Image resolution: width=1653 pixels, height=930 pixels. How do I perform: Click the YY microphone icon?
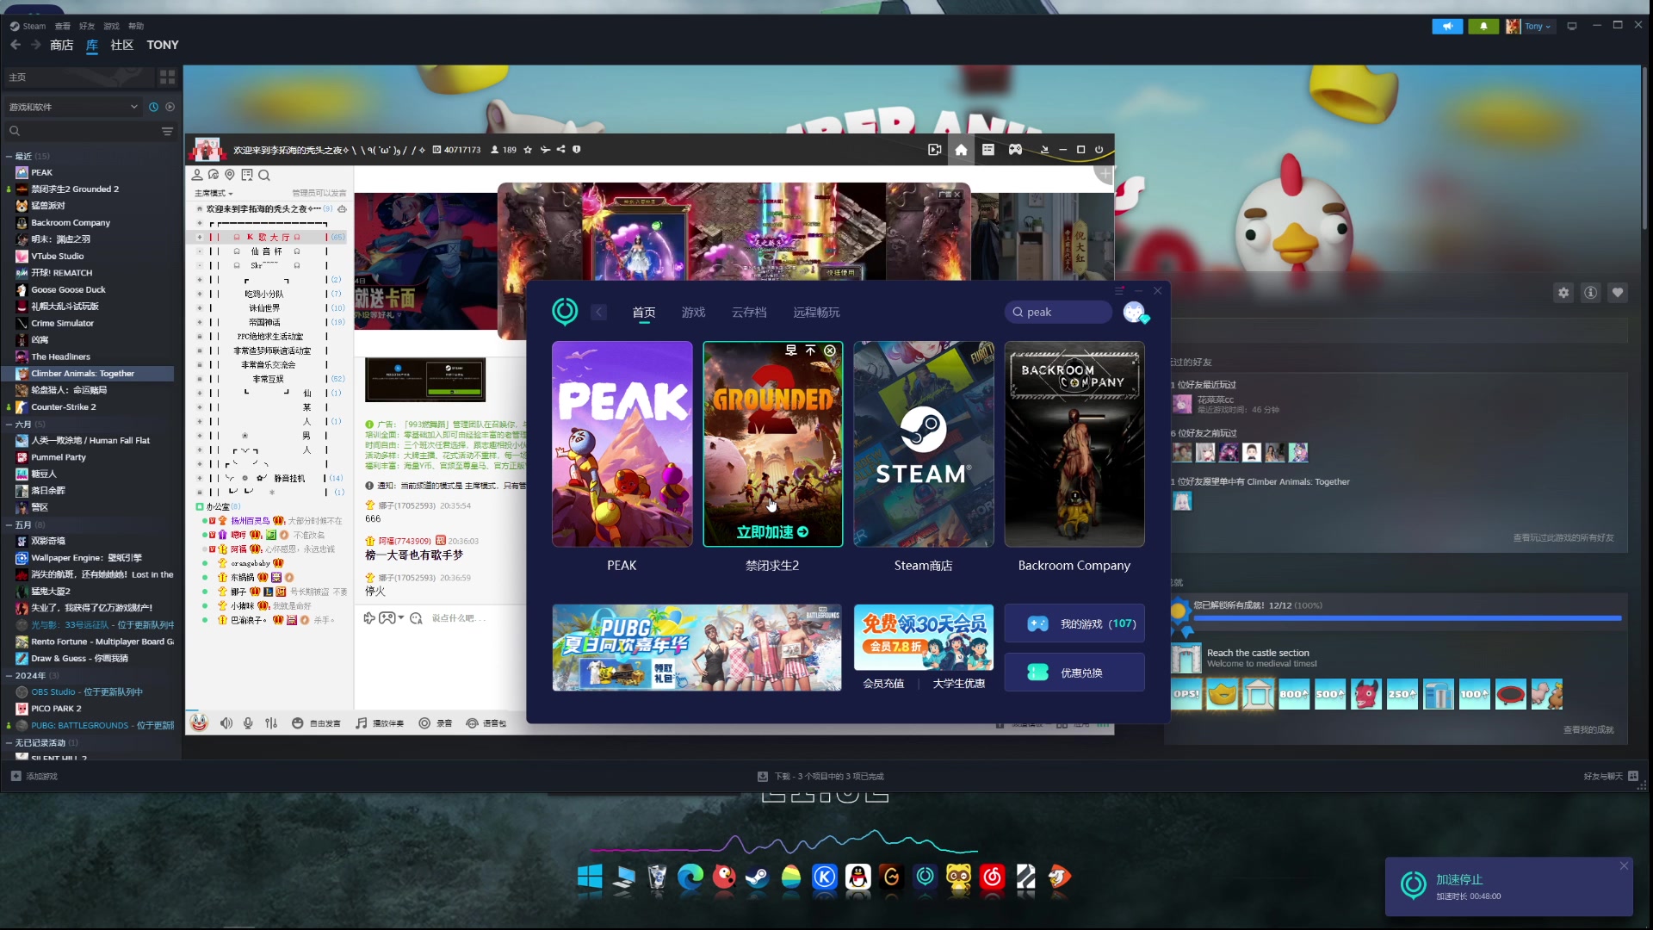point(248,723)
